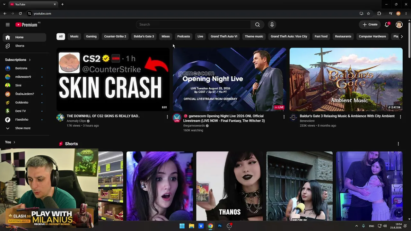Show next category chips with the arrow
Screen dimensions: 411x231
(x=402, y=36)
